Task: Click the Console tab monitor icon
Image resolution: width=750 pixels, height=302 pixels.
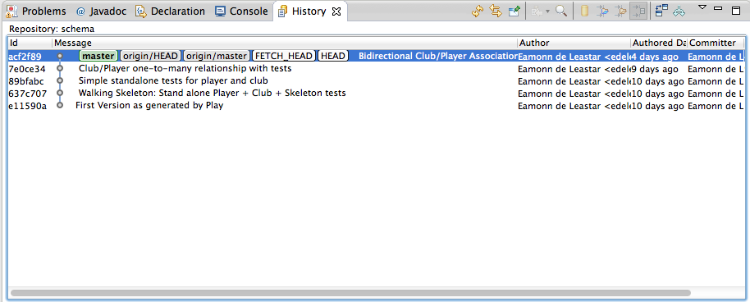Action: (221, 11)
